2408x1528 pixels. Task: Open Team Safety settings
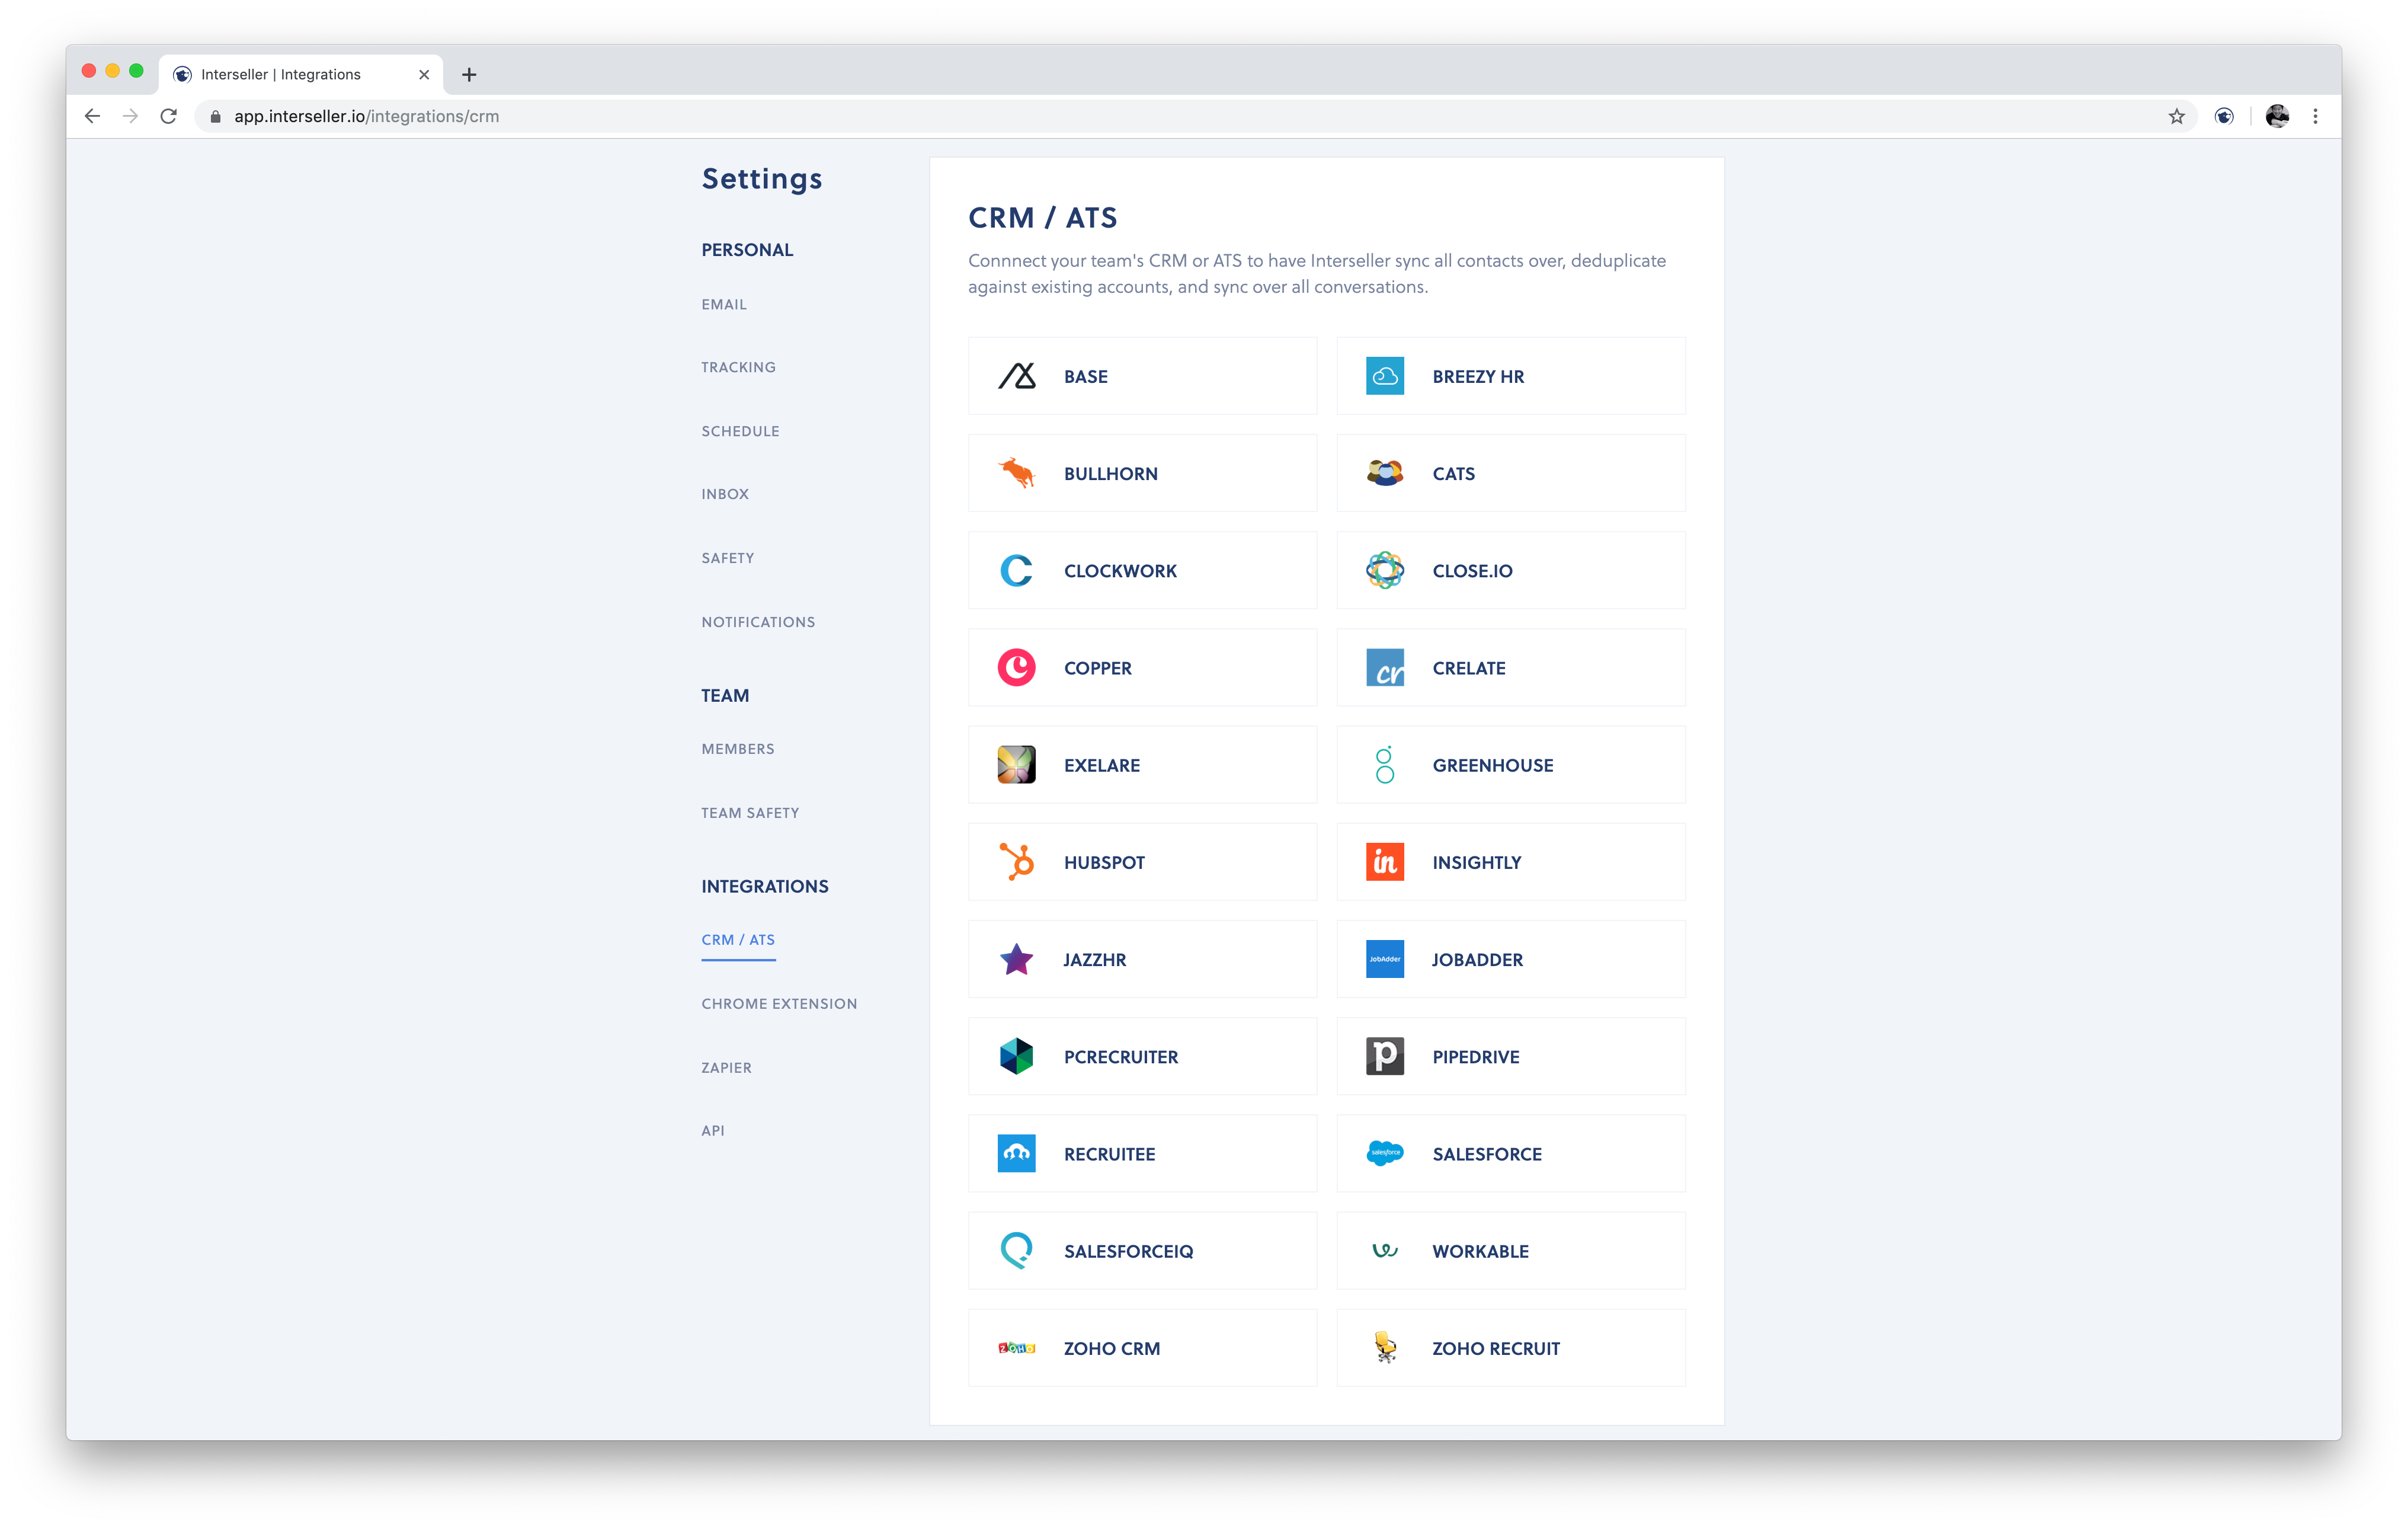(750, 813)
